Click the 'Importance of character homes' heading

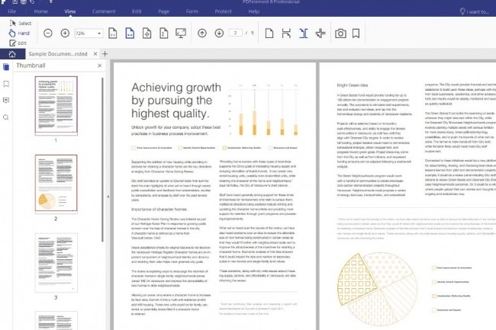click(159, 209)
